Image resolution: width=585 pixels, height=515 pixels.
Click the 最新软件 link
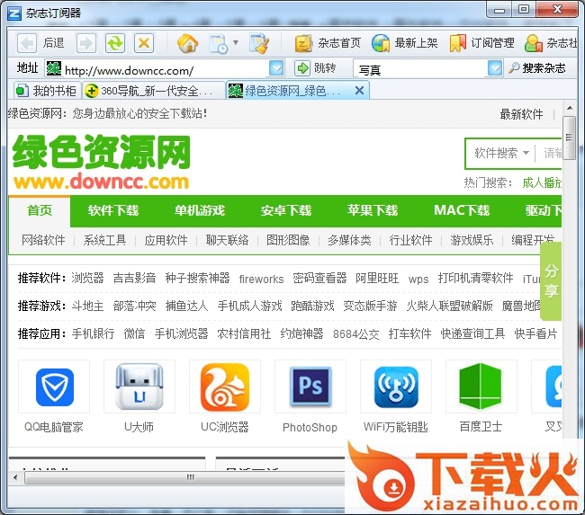click(x=521, y=114)
